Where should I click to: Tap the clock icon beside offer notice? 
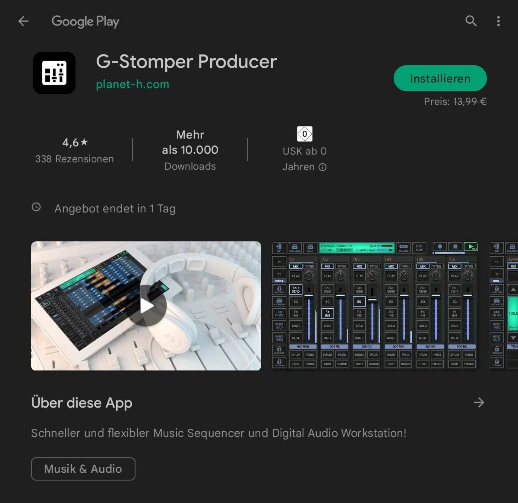pos(37,207)
